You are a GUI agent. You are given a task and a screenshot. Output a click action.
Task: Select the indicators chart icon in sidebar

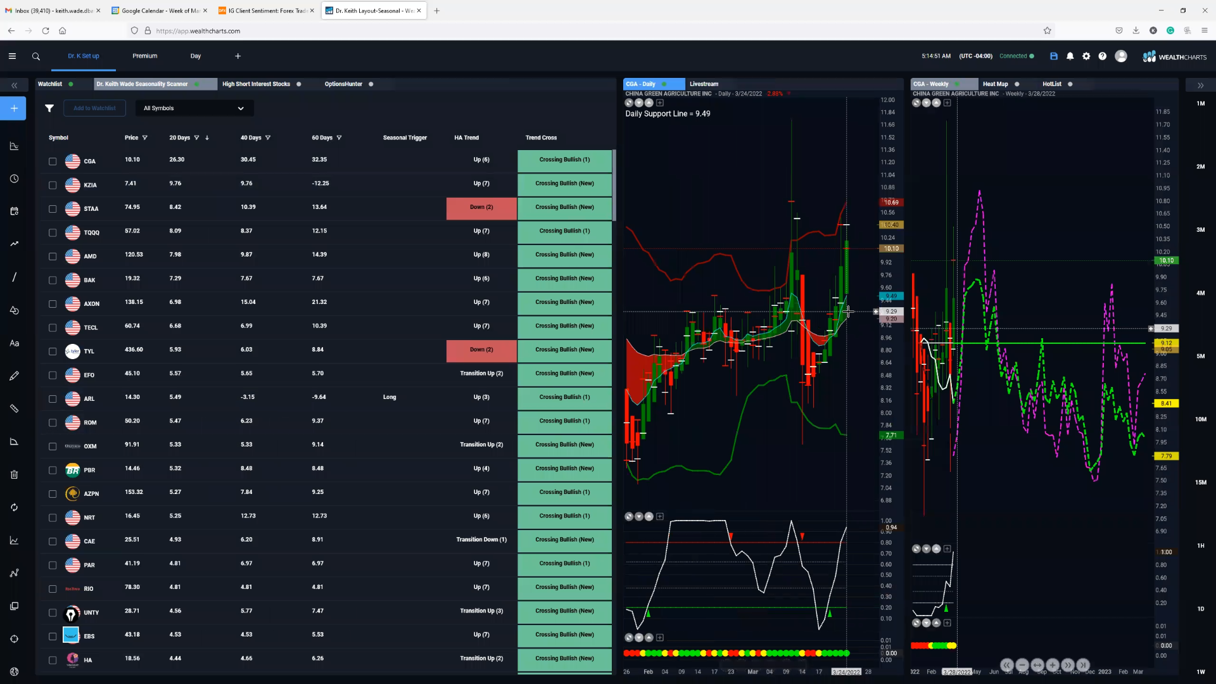[x=14, y=146]
